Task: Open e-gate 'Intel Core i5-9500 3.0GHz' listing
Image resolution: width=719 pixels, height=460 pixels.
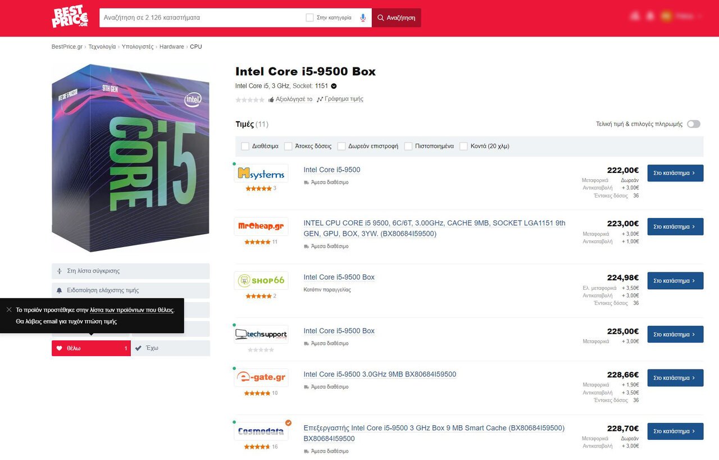Action: tap(380, 375)
